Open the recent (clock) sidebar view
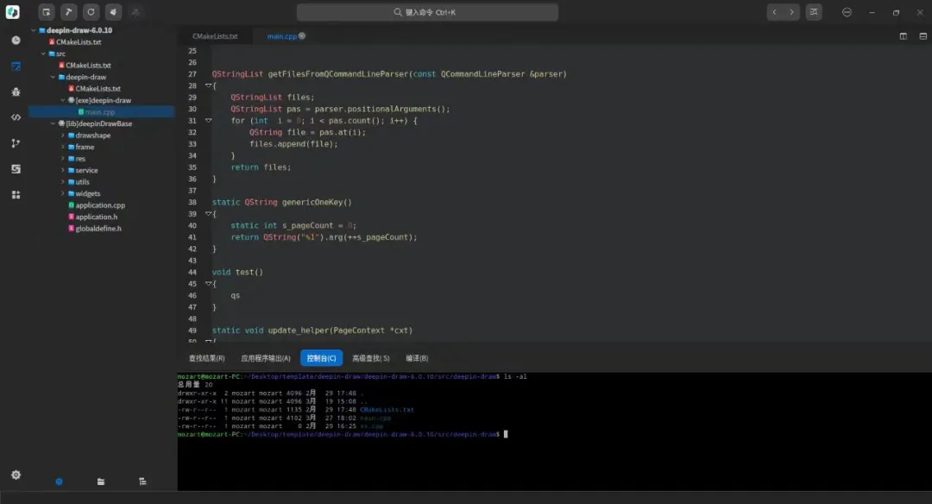 point(16,41)
